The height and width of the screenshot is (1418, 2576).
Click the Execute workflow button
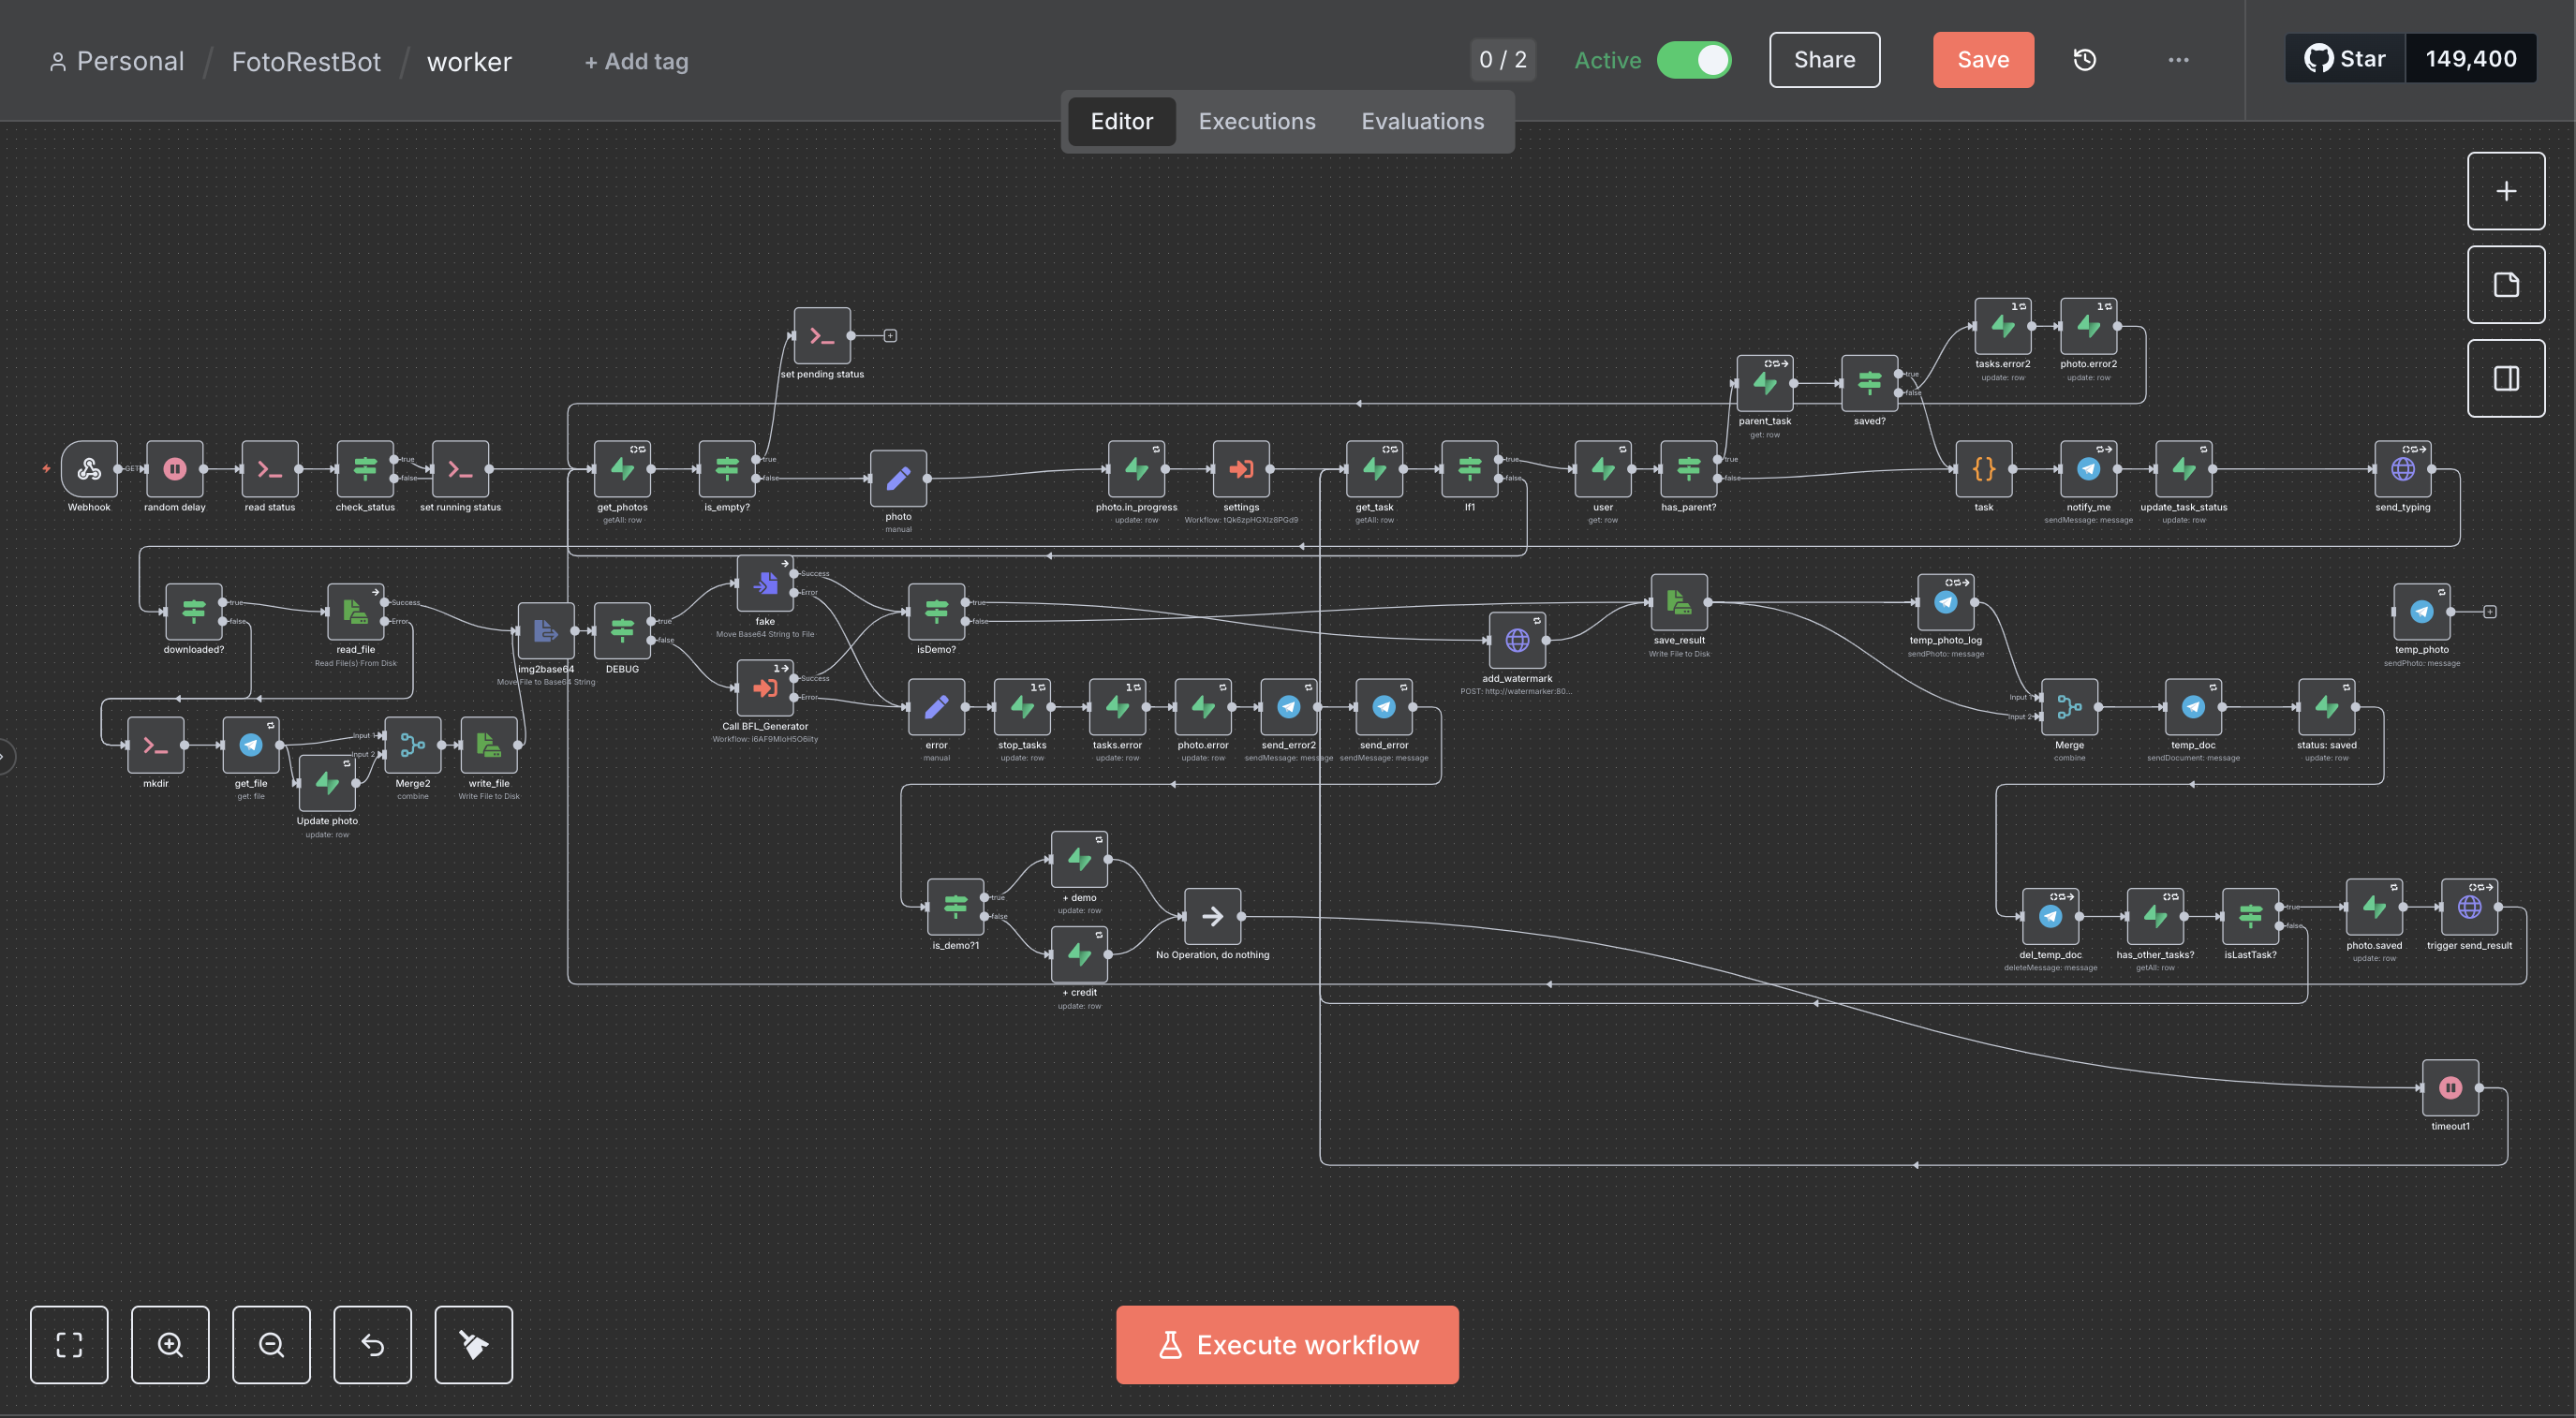[x=1287, y=1344]
